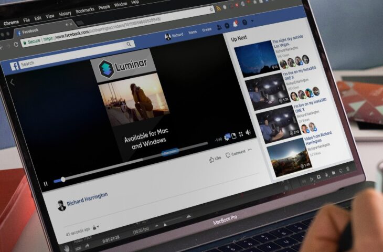The image size is (383, 252).
Task: Click the Luminar ad logo in video
Action: pos(123,67)
